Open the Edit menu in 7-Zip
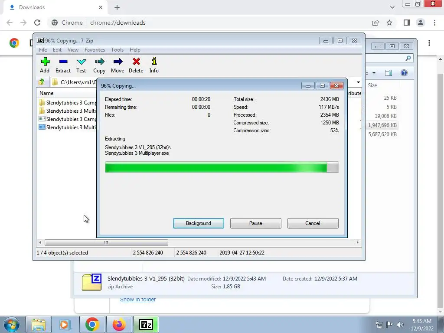 coord(57,50)
